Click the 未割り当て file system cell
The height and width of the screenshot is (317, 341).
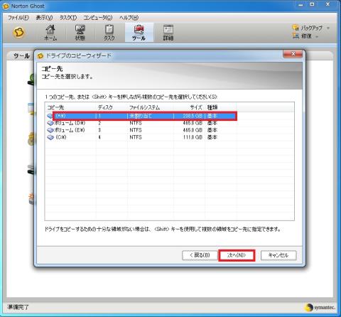click(x=141, y=116)
